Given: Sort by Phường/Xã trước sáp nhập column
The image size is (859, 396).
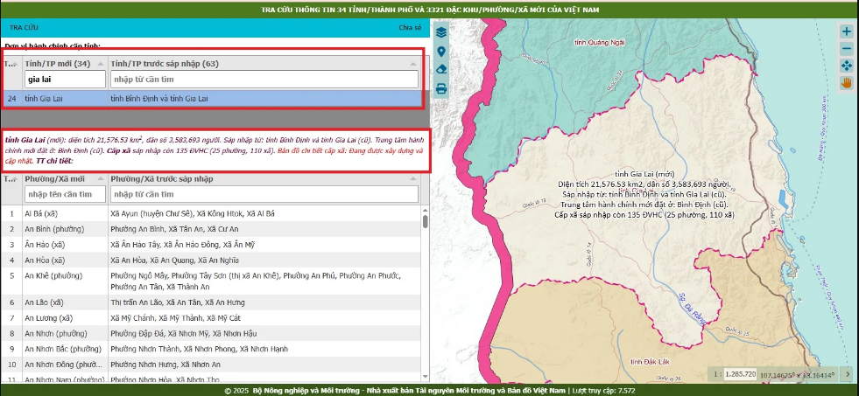Looking at the screenshot, I should pos(264,179).
